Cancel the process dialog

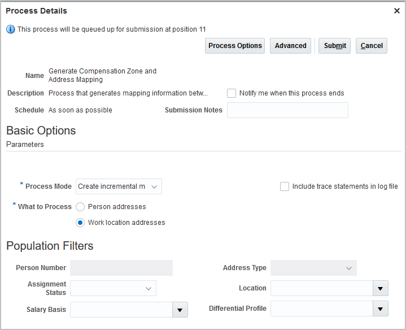(372, 46)
